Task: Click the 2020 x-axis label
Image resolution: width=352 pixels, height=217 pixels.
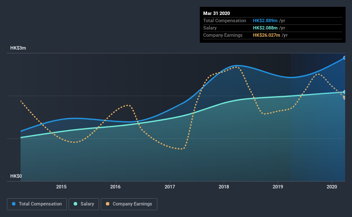Action: coord(332,187)
